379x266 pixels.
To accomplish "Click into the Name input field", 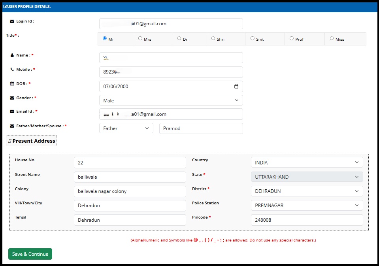I will tap(171, 58).
